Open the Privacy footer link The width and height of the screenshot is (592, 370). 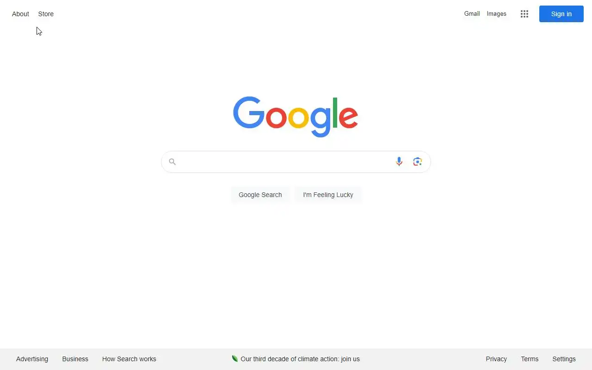click(x=496, y=359)
